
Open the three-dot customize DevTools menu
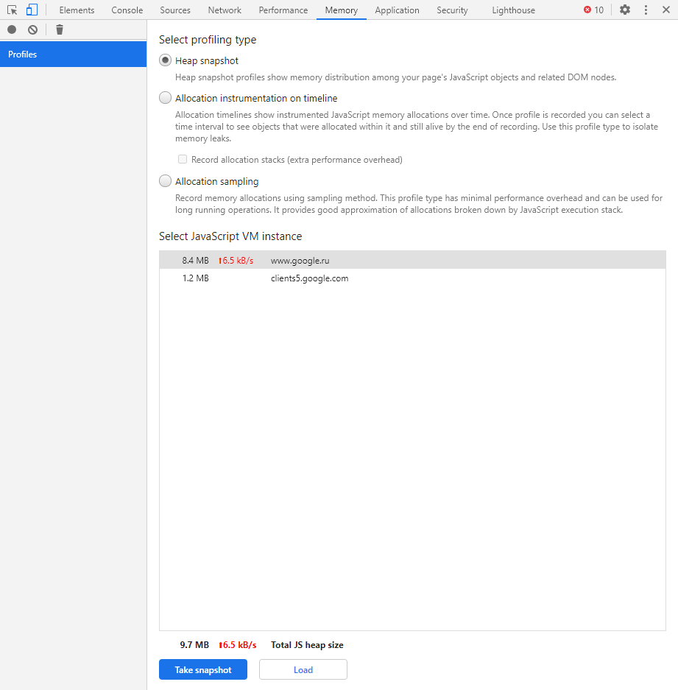pyautogui.click(x=646, y=10)
